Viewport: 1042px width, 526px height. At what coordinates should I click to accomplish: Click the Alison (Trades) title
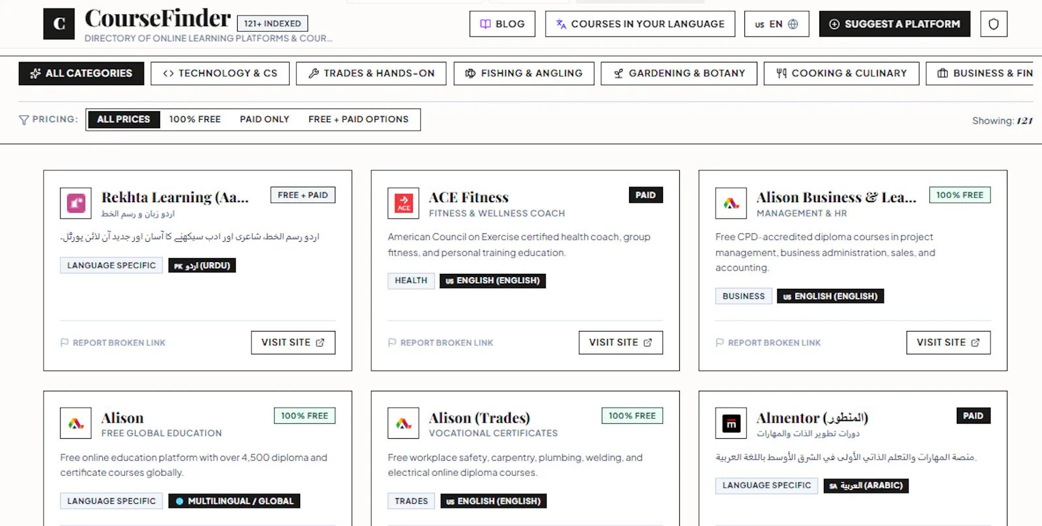479,417
